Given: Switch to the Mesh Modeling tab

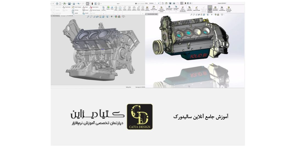Looking at the screenshot, I should pos(56,16).
